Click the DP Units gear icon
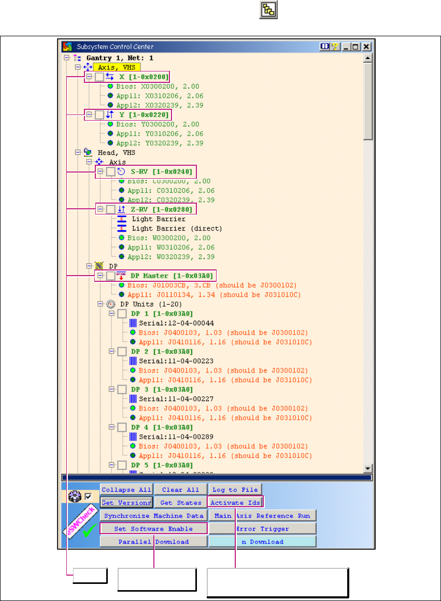Screen dimensions: 441x601 pos(110,304)
